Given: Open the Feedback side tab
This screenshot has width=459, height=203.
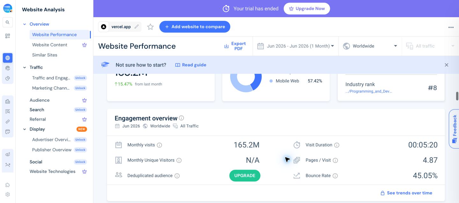Looking at the screenshot, I should pyautogui.click(x=454, y=129).
